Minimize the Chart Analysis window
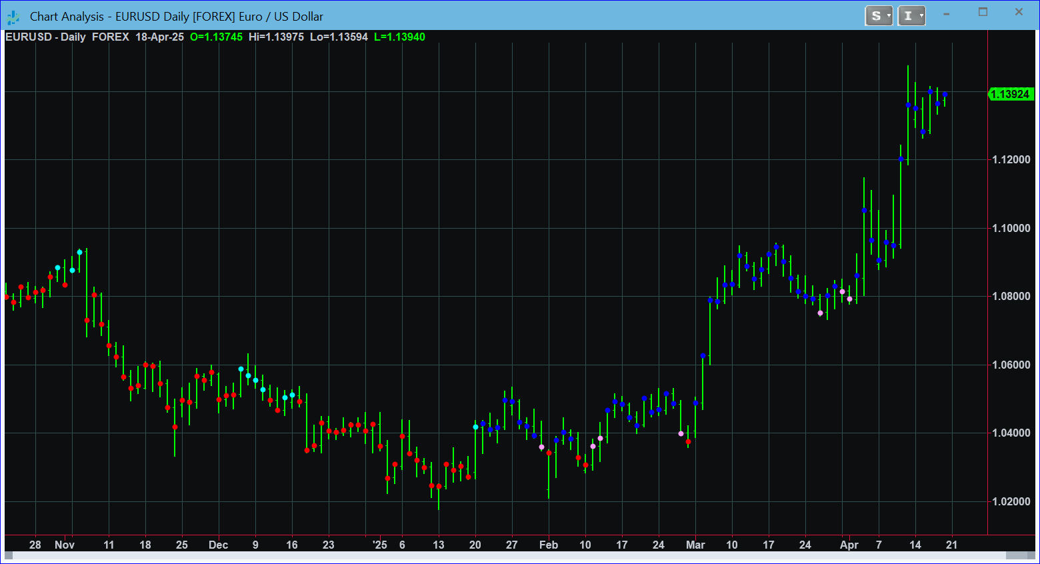The height and width of the screenshot is (564, 1040). [x=947, y=13]
